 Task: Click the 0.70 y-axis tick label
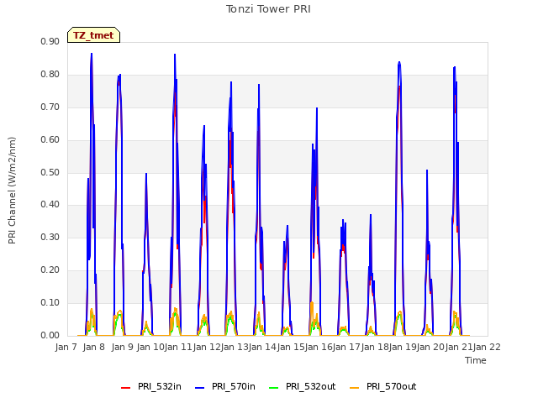pos(50,107)
